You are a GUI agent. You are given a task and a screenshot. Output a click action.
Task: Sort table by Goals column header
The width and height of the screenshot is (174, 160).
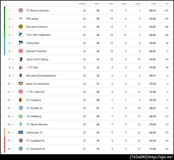click(153, 4)
